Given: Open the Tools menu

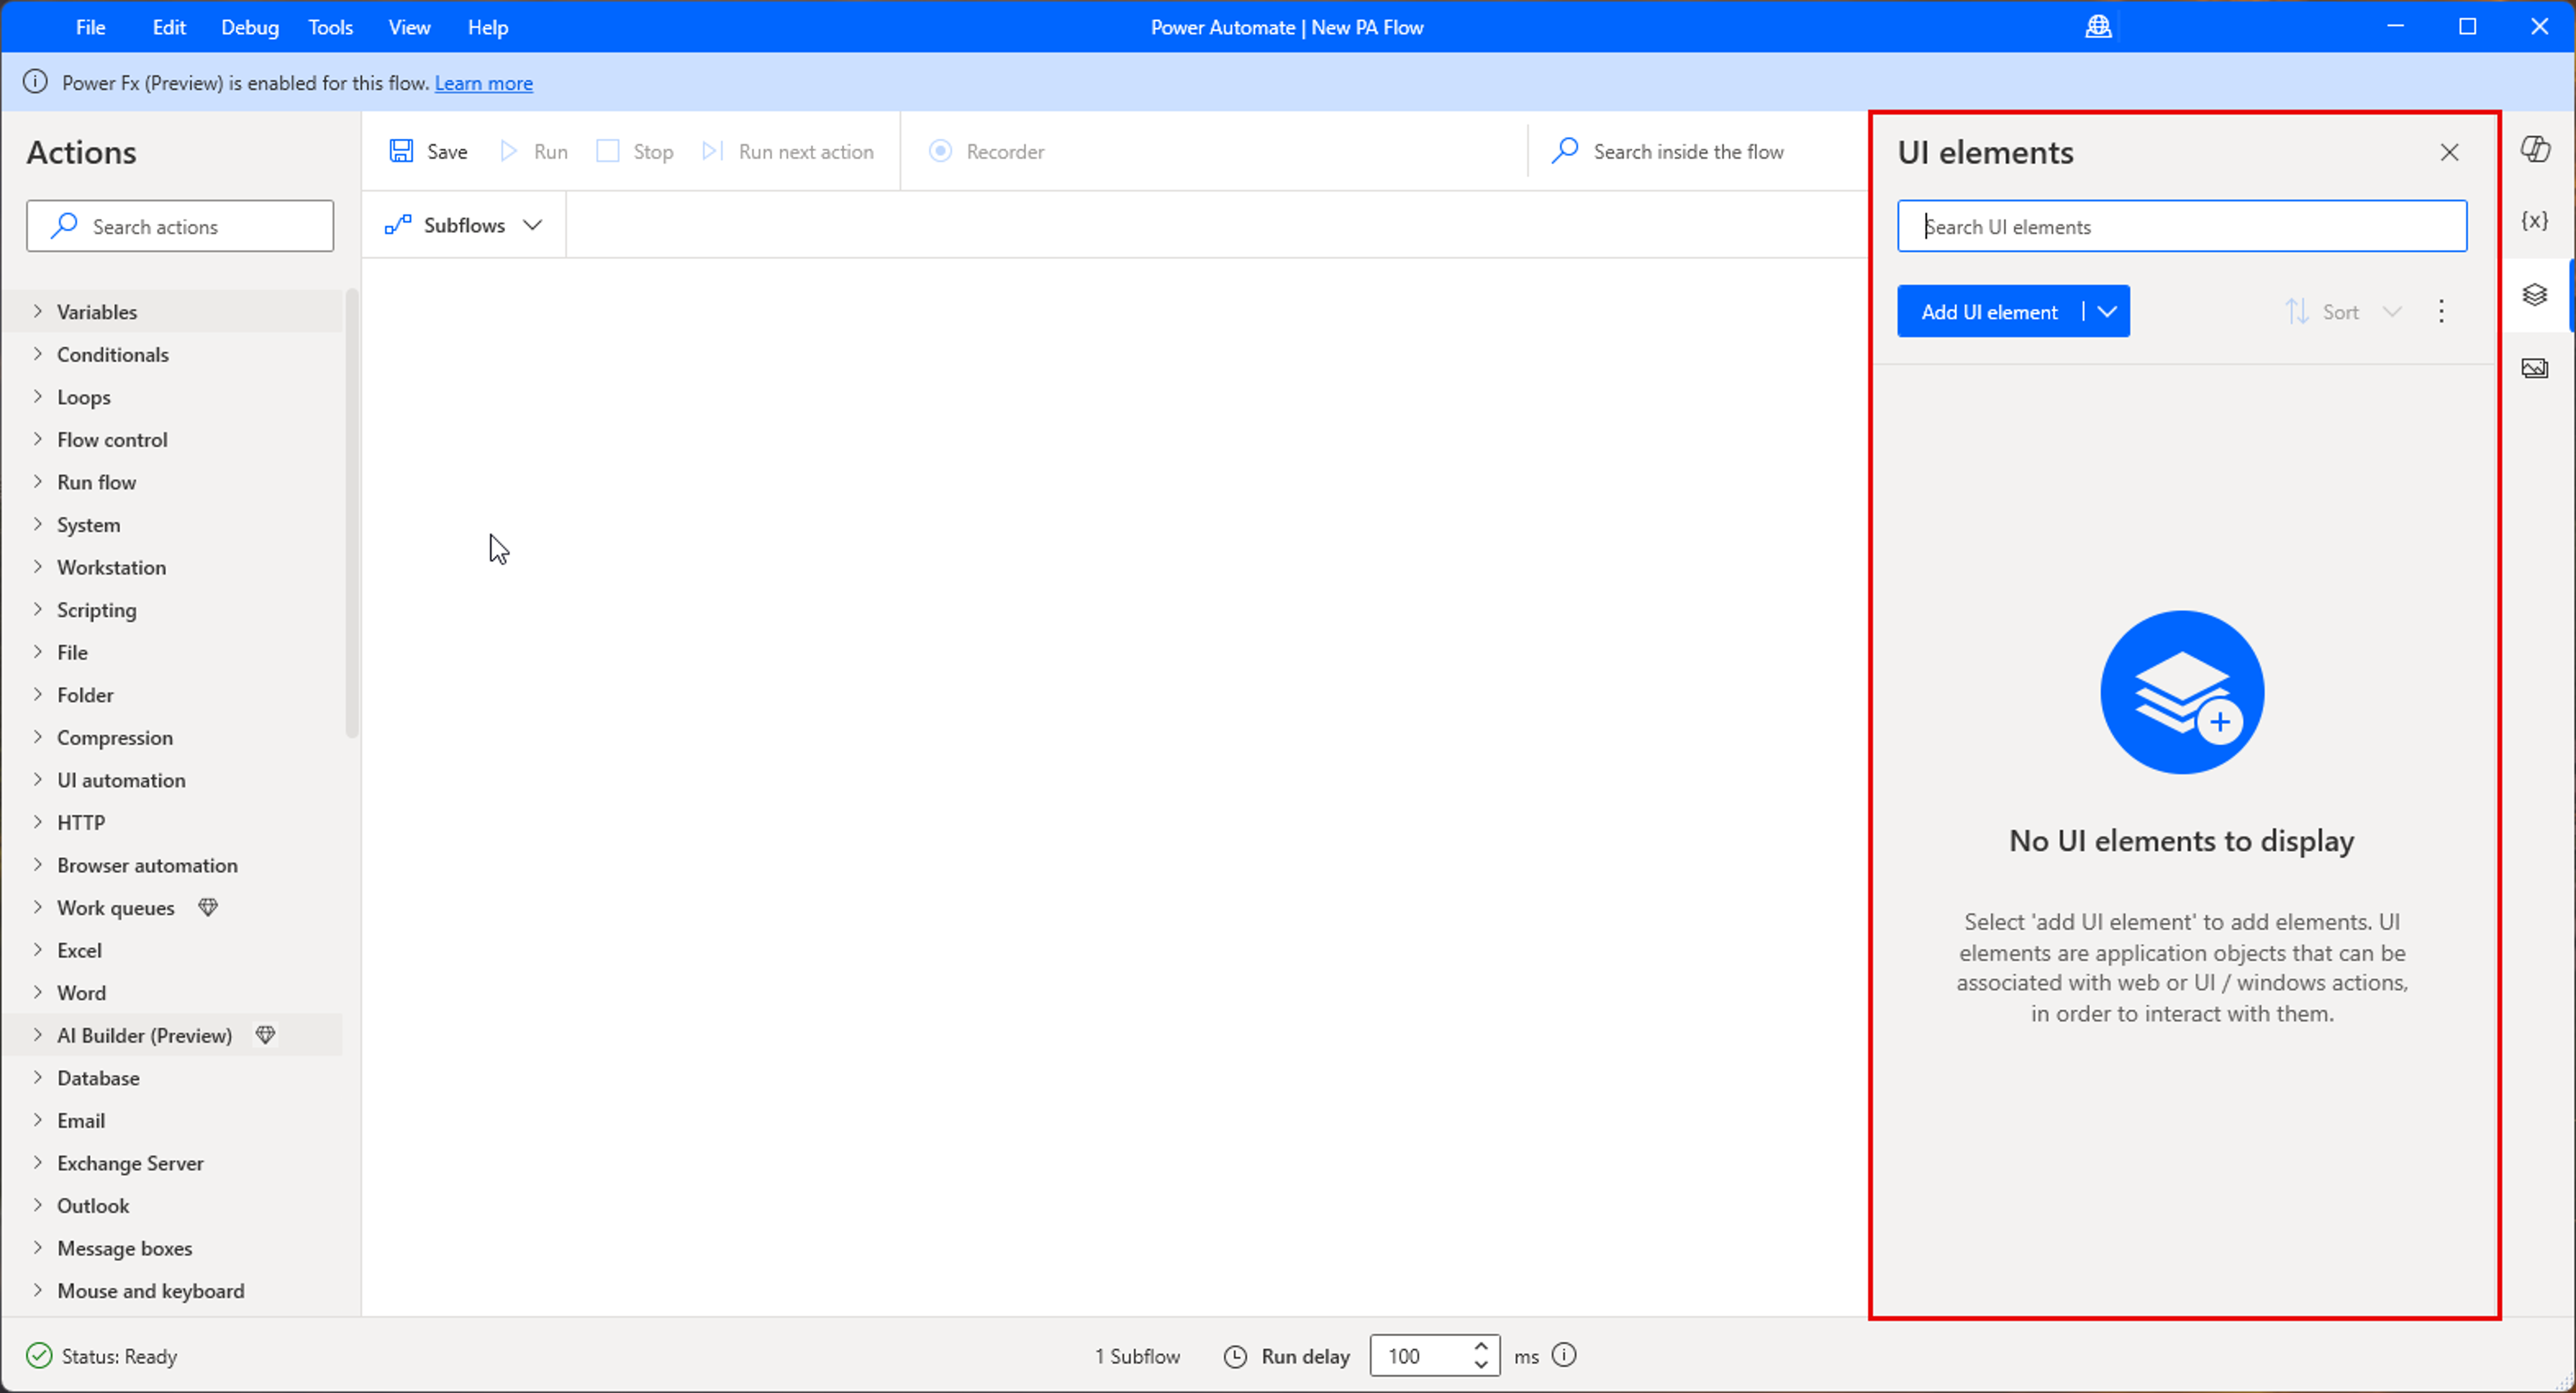Looking at the screenshot, I should click(330, 27).
